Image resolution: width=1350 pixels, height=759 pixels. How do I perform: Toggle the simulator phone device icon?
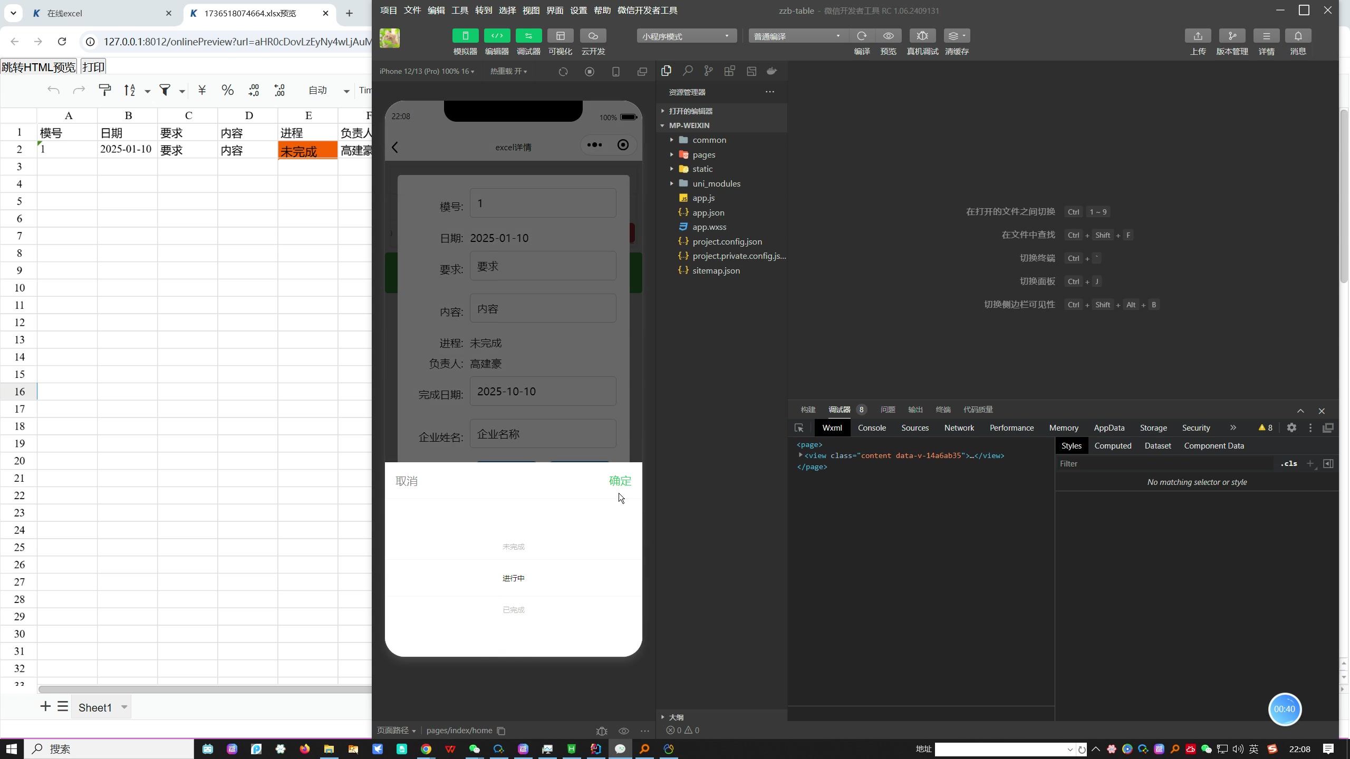[615, 72]
